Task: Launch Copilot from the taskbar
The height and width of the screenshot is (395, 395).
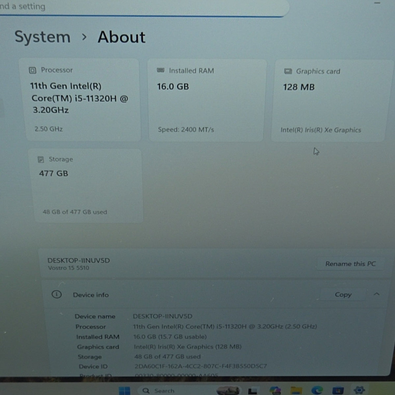Action: 275,391
